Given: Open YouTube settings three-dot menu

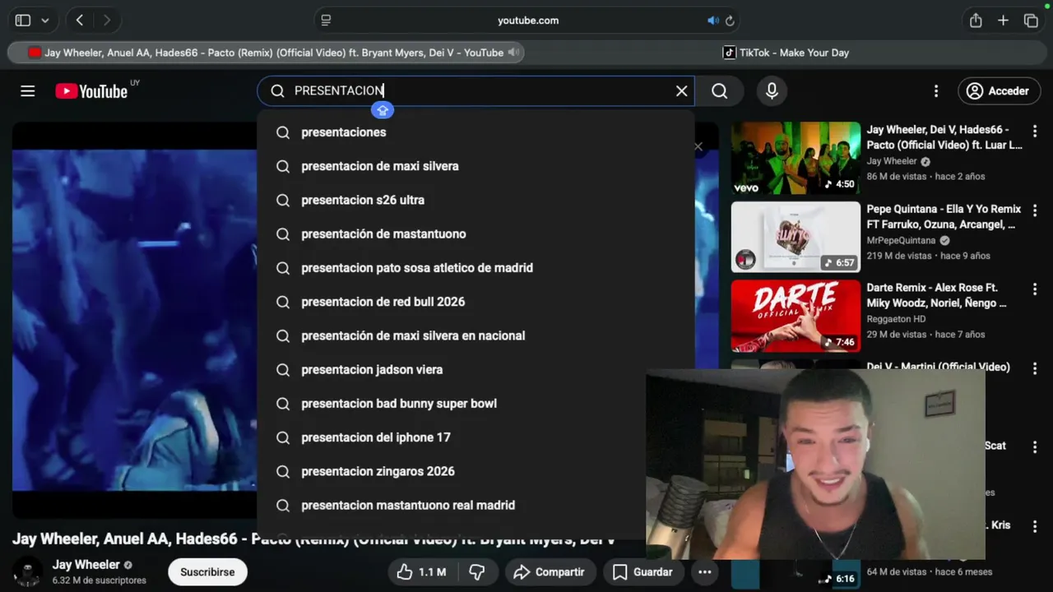Looking at the screenshot, I should pos(935,91).
